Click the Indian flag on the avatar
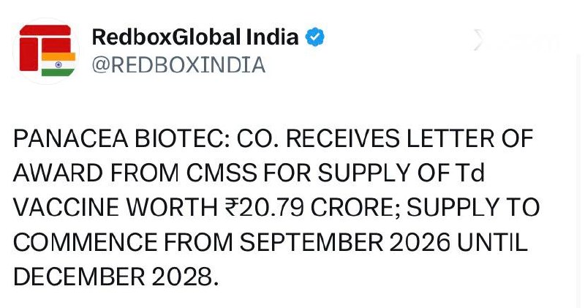 pyautogui.click(x=58, y=64)
